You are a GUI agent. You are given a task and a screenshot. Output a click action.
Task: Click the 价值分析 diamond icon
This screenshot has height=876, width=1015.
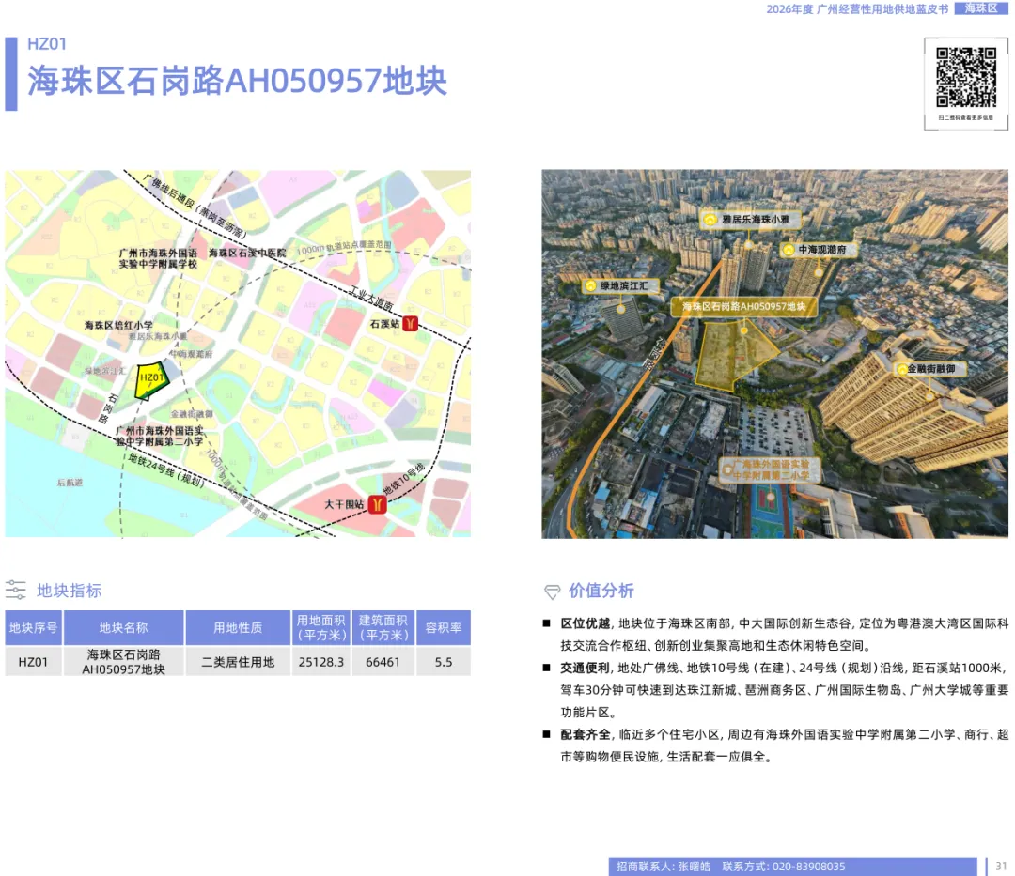tap(553, 591)
